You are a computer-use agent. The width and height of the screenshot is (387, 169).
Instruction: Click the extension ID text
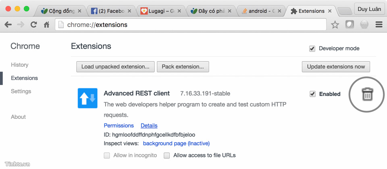coord(150,135)
